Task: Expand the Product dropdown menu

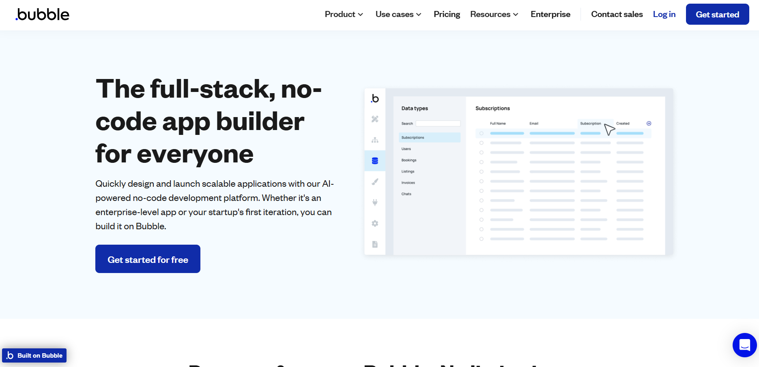Action: point(344,14)
